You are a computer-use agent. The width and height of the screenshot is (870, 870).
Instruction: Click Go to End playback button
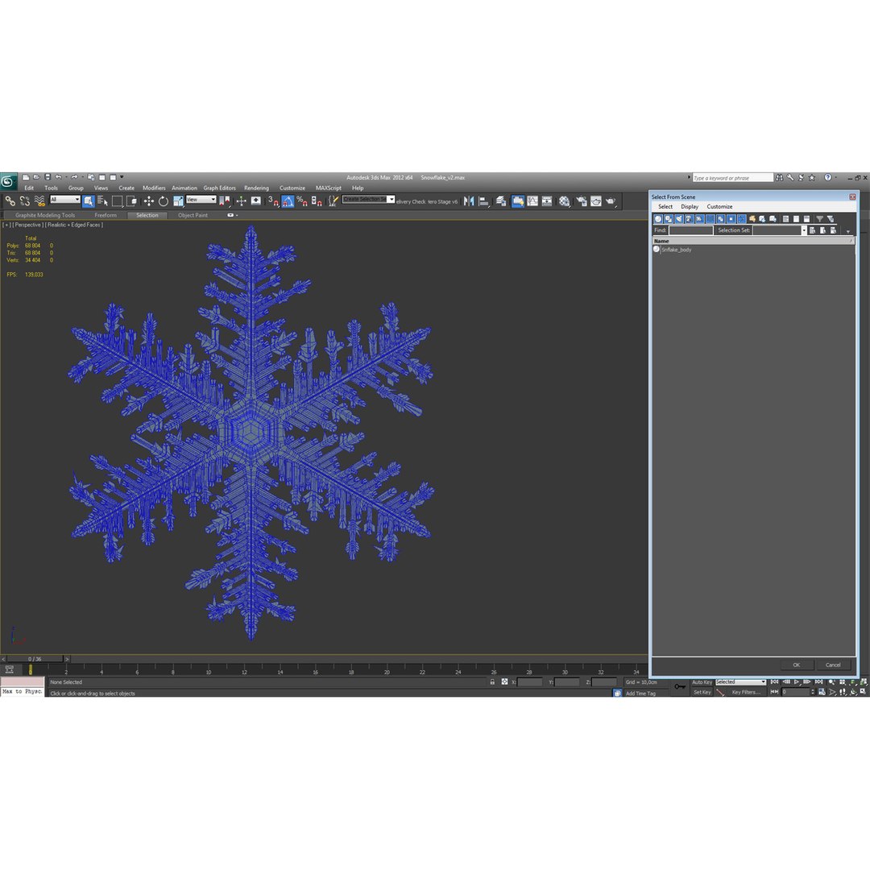point(818,682)
